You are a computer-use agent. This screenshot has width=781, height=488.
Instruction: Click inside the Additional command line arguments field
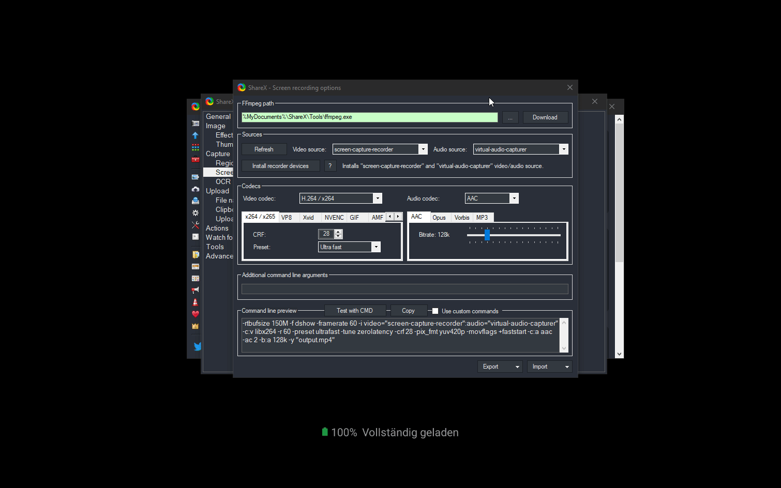click(x=404, y=288)
